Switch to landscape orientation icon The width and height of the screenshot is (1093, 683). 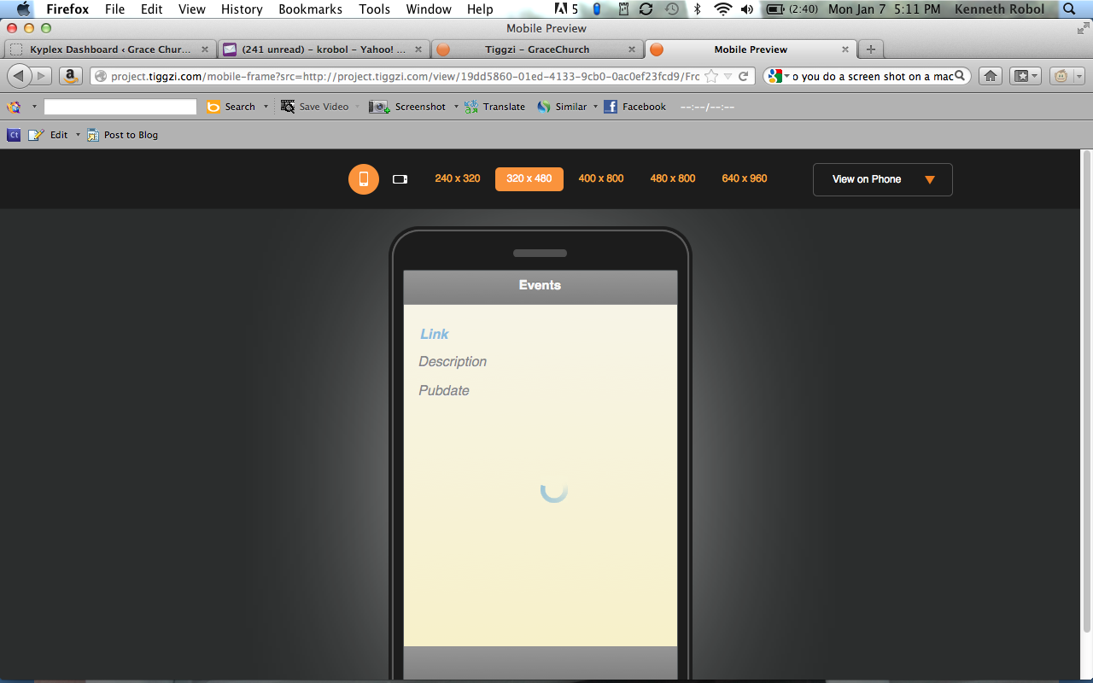tap(400, 179)
